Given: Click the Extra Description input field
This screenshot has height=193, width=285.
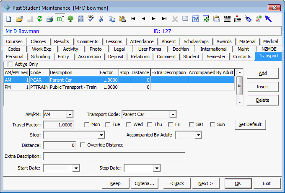Looking at the screenshot, I should pyautogui.click(x=114, y=156).
